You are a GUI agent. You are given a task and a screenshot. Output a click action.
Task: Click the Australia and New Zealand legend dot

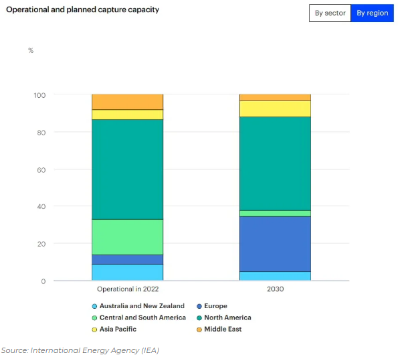94,306
